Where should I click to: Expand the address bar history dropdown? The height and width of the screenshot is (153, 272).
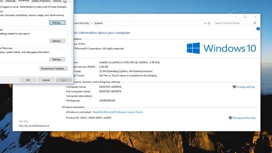click(x=205, y=23)
